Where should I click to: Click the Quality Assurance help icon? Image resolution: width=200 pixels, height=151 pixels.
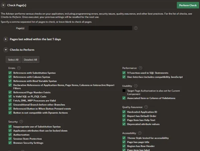[146, 107]
